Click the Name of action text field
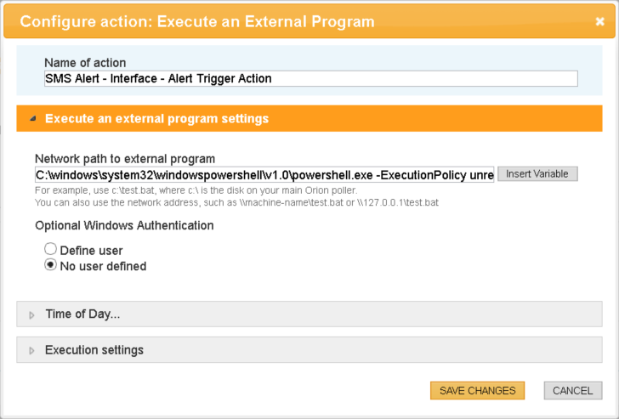Image resolution: width=619 pixels, height=419 pixels. click(x=310, y=79)
